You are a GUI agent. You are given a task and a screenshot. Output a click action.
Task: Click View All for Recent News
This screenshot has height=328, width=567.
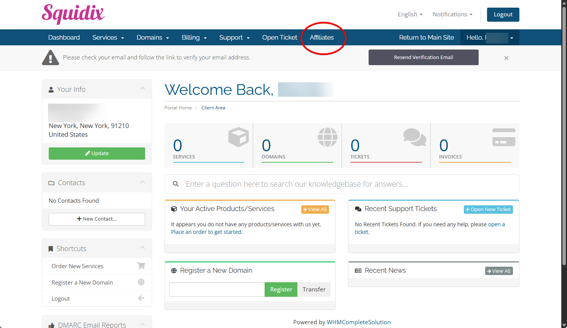(x=499, y=271)
